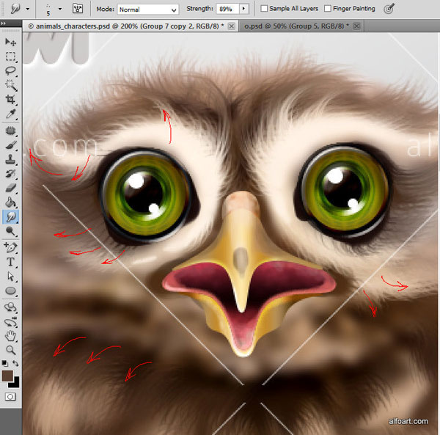Select the History Brush tool
The height and width of the screenshot is (435, 440).
11,174
